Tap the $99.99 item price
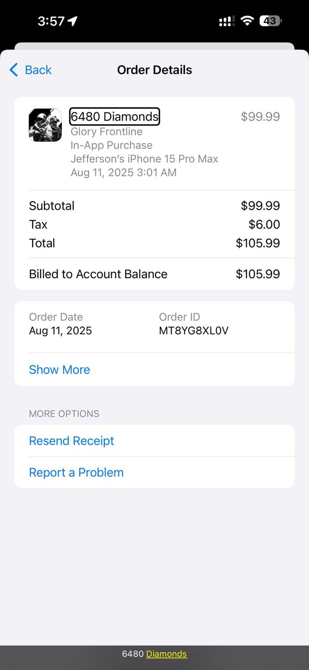The height and width of the screenshot is (670, 309). click(x=260, y=117)
